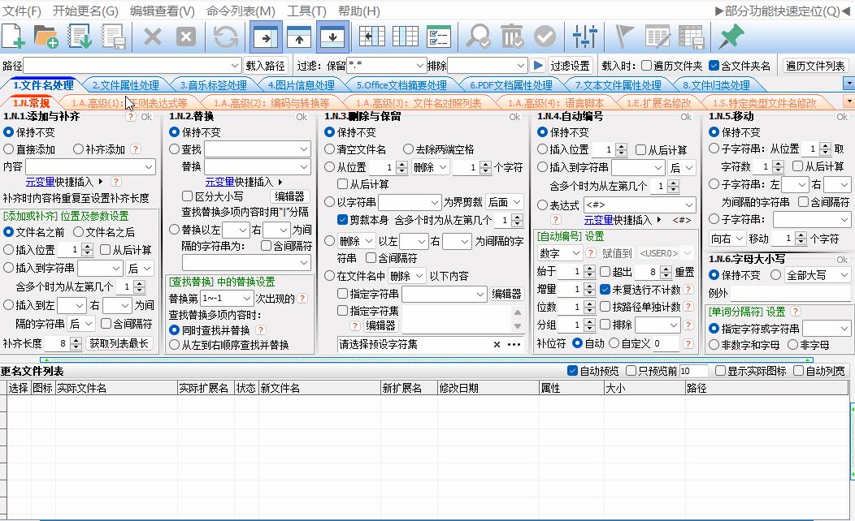
Task: Click the add folder icon
Action: pos(46,37)
